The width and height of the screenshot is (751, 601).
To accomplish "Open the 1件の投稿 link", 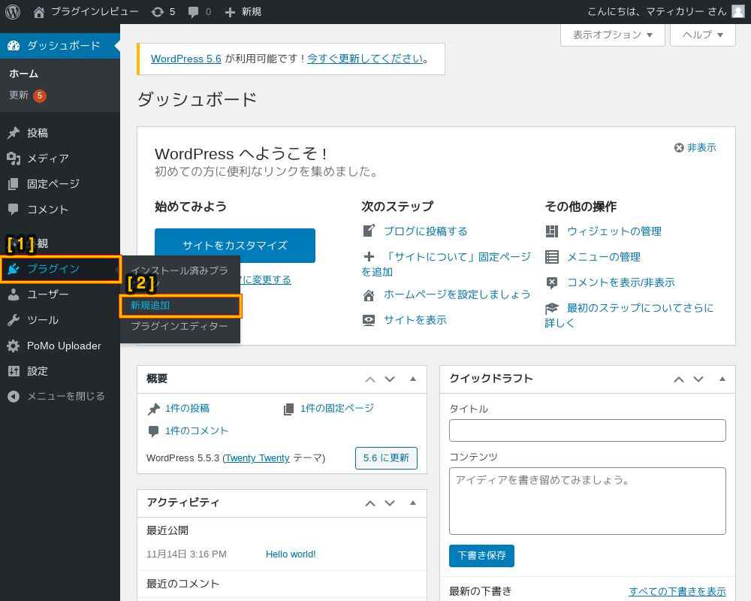I will (x=187, y=409).
